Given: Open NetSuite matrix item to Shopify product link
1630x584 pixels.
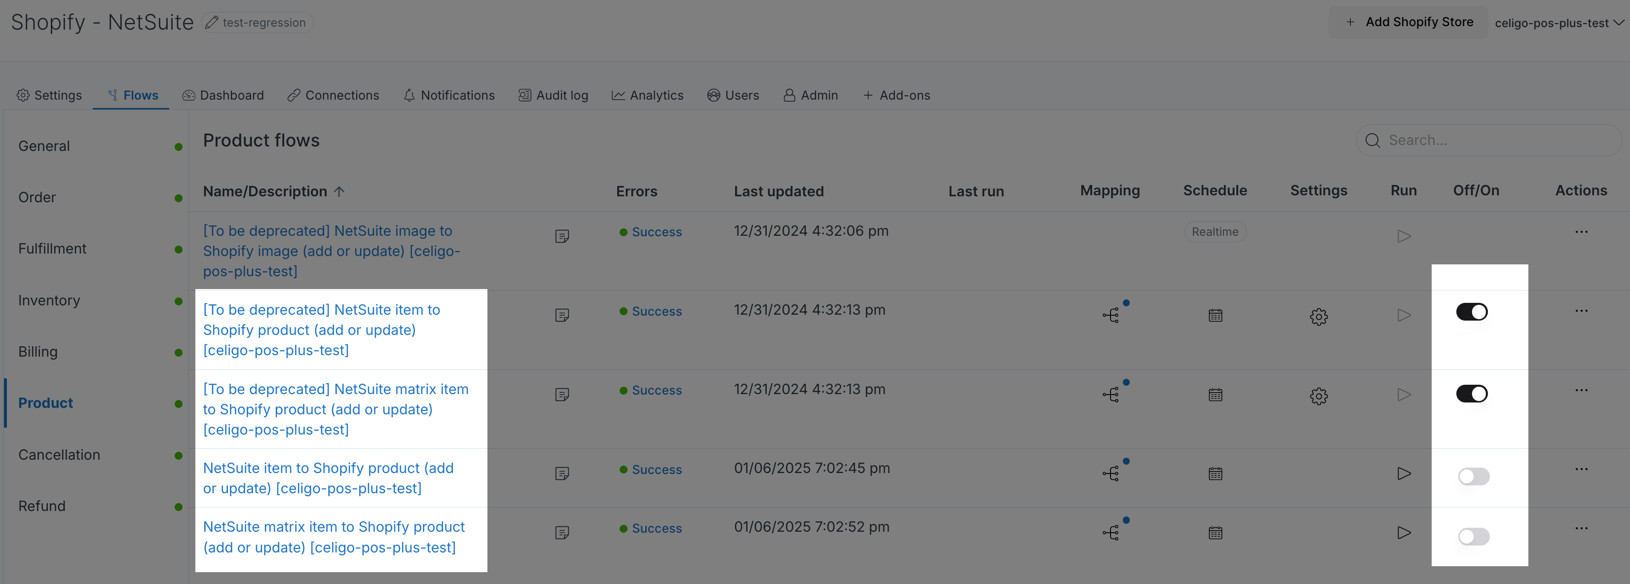Looking at the screenshot, I should [x=334, y=537].
